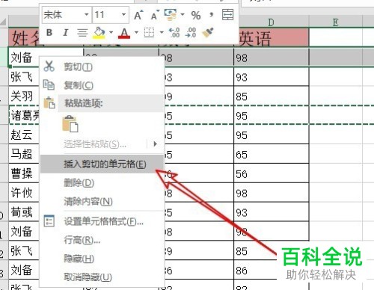Screen dimensions: 374x290
Task: Select the cell containing 许攸
Action: [24, 193]
